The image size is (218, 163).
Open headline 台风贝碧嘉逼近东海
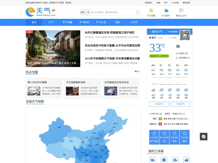(x=110, y=33)
